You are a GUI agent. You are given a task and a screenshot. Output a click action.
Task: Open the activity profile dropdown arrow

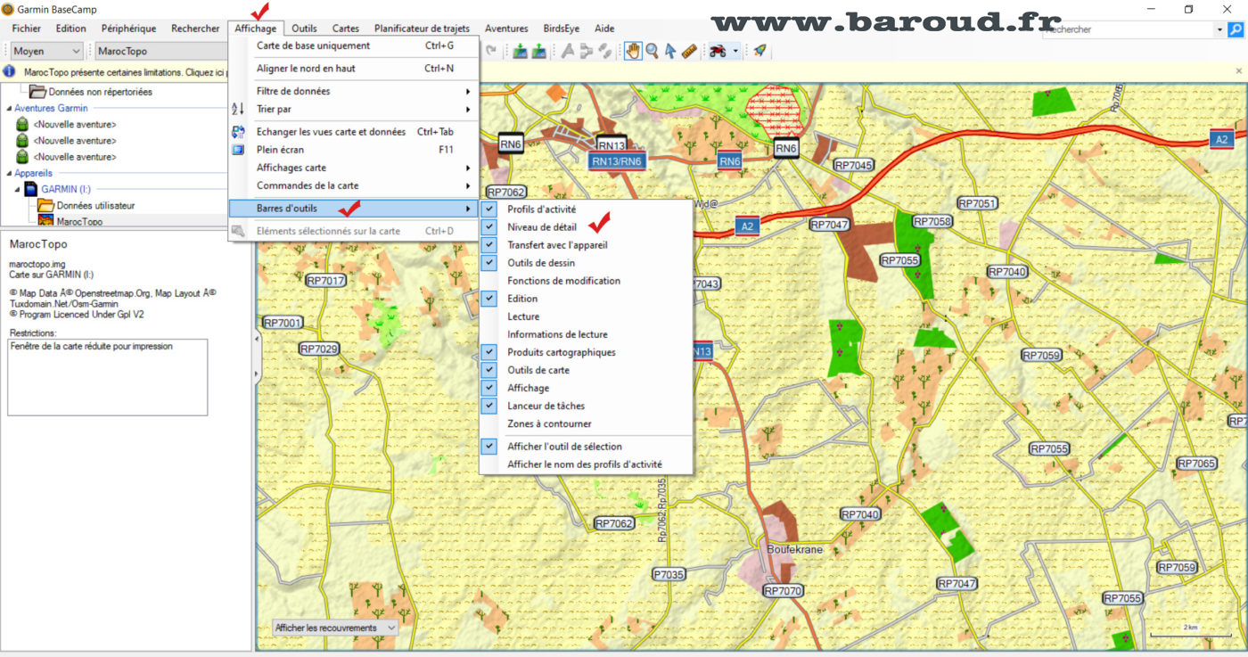(735, 52)
